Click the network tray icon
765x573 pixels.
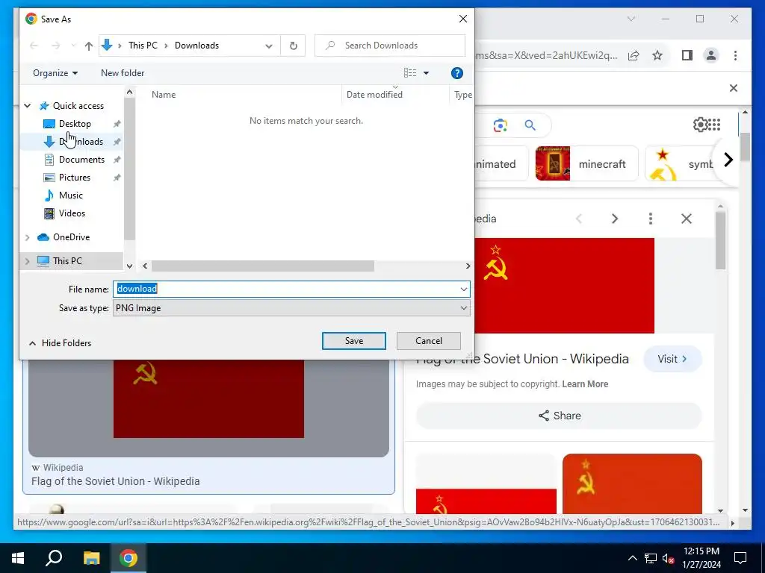(651, 558)
